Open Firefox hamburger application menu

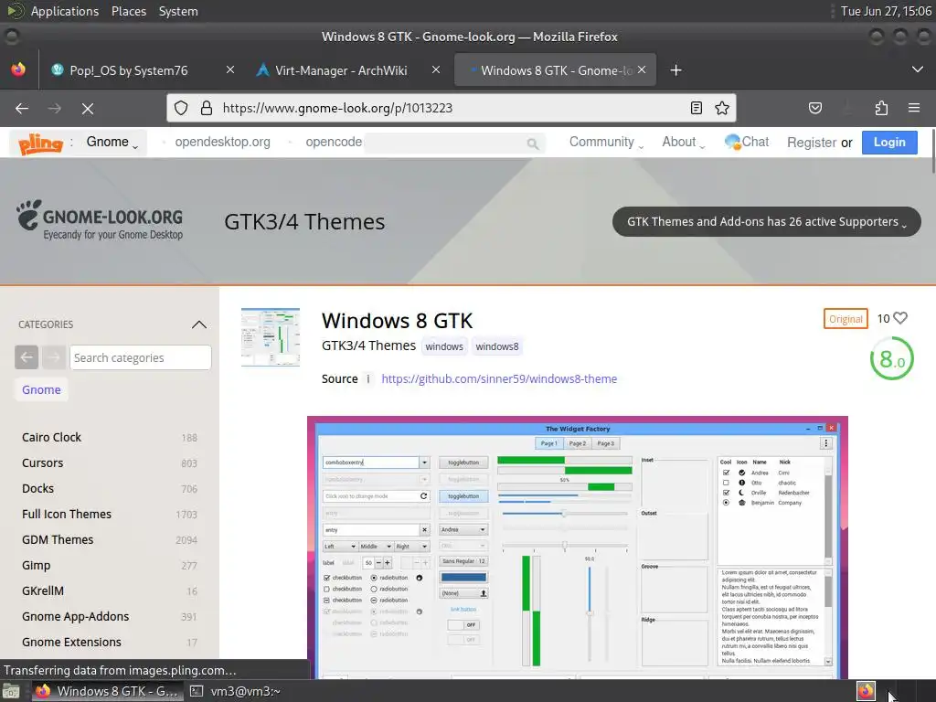[x=914, y=108]
